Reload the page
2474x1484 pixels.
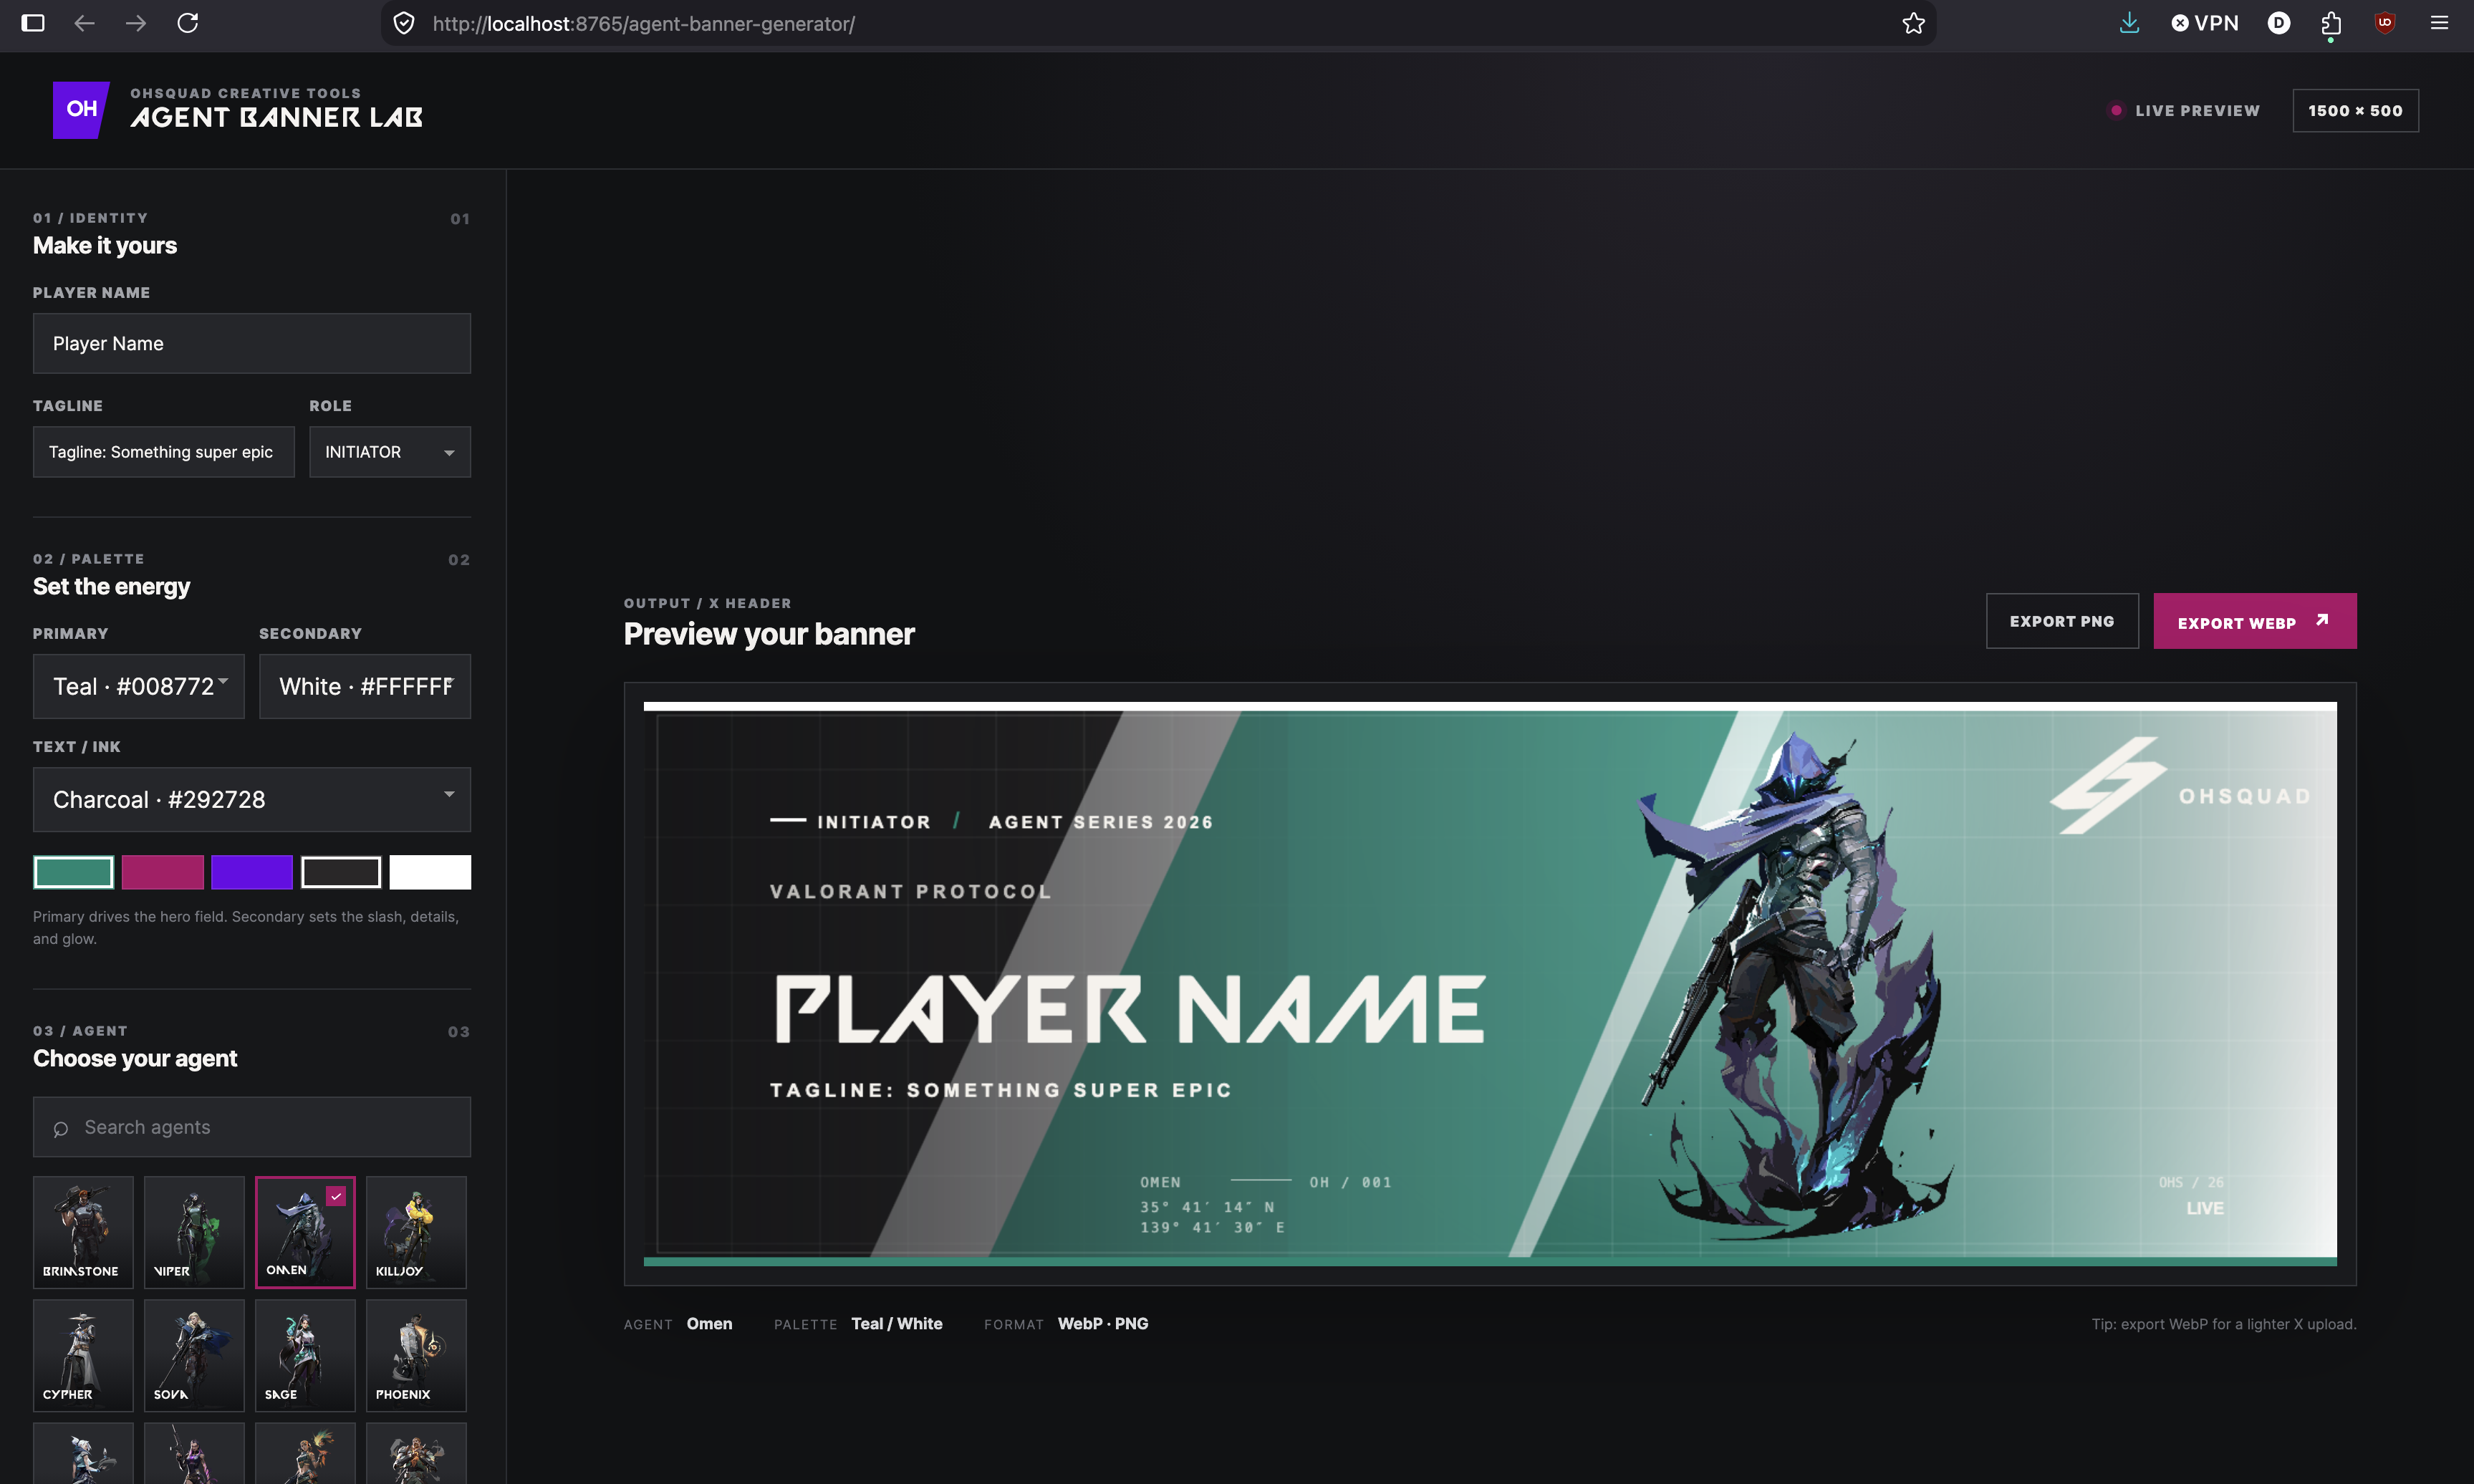[x=188, y=23]
